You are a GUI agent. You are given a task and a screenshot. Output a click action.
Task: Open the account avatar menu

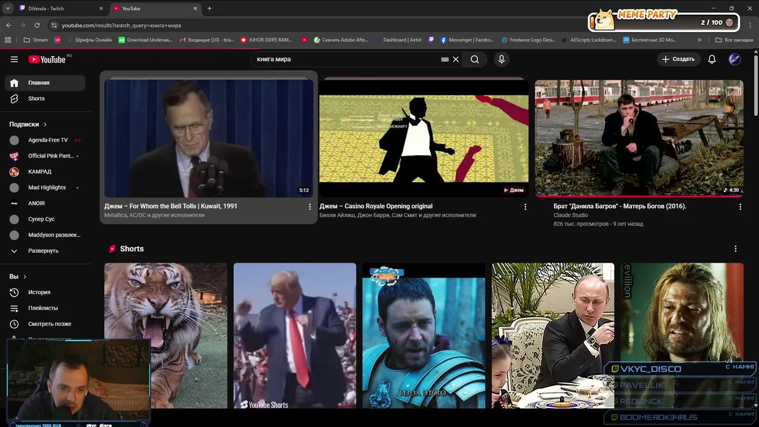click(x=735, y=59)
